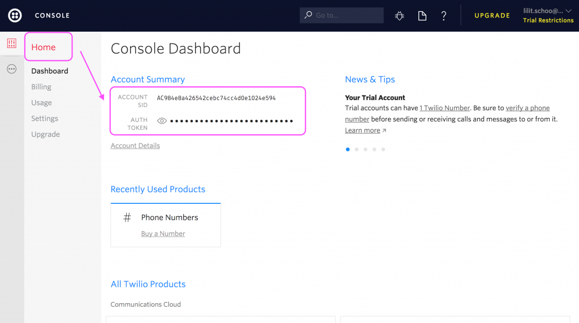
Task: Click the Account Details link
Action: pos(135,146)
